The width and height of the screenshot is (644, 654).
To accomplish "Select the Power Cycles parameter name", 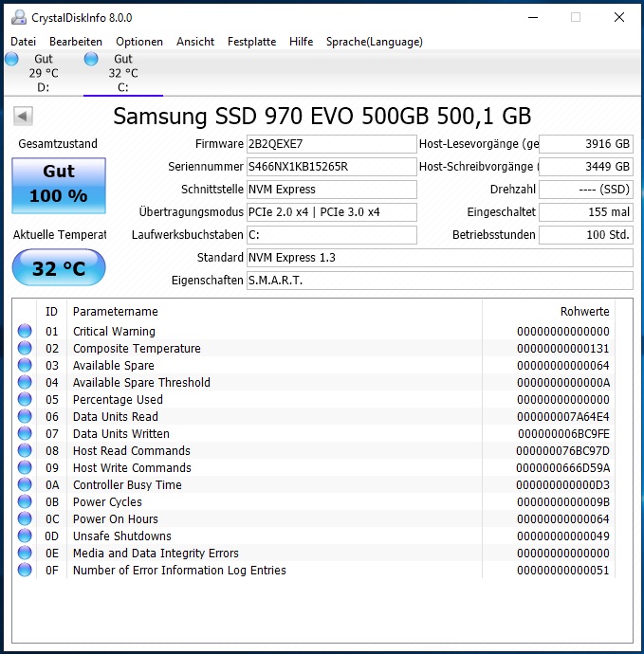I will click(x=107, y=502).
